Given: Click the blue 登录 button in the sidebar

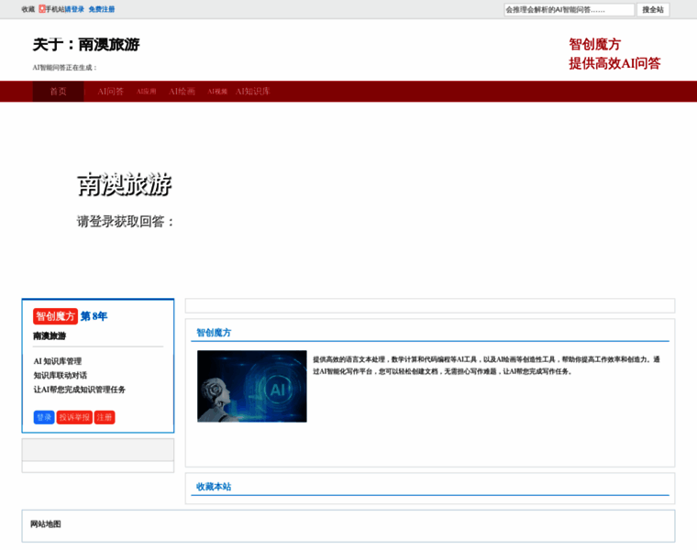Looking at the screenshot, I should 44,417.
